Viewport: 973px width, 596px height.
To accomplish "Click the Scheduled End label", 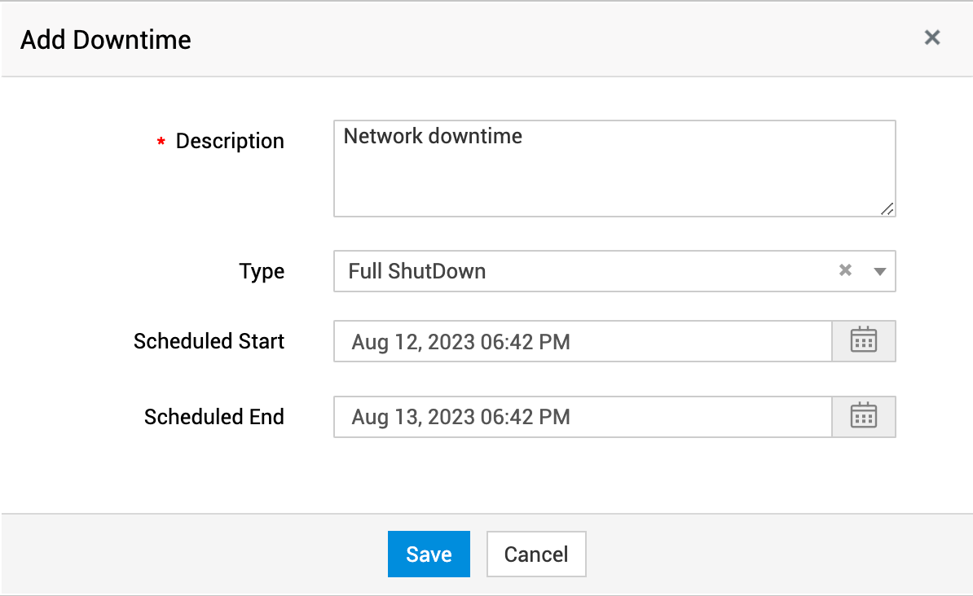I will coord(214,417).
